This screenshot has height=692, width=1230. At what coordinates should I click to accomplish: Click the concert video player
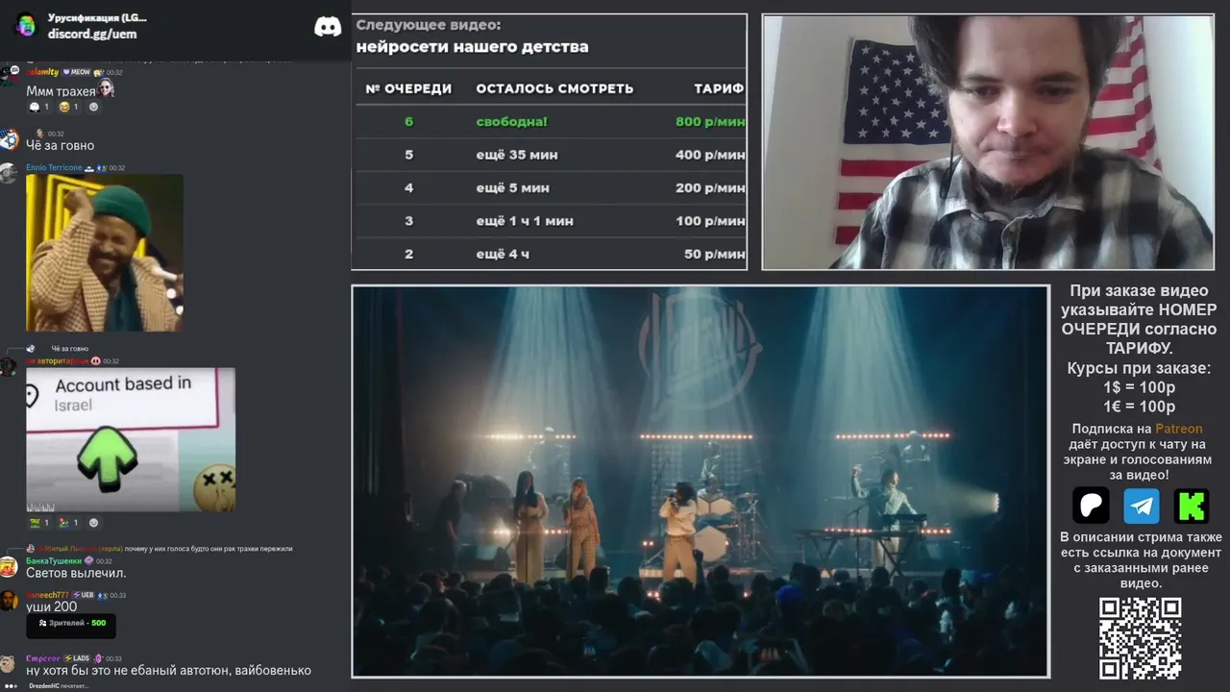(700, 481)
